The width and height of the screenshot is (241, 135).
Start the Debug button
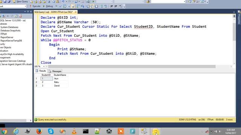pyautogui.click(x=48, y=6)
